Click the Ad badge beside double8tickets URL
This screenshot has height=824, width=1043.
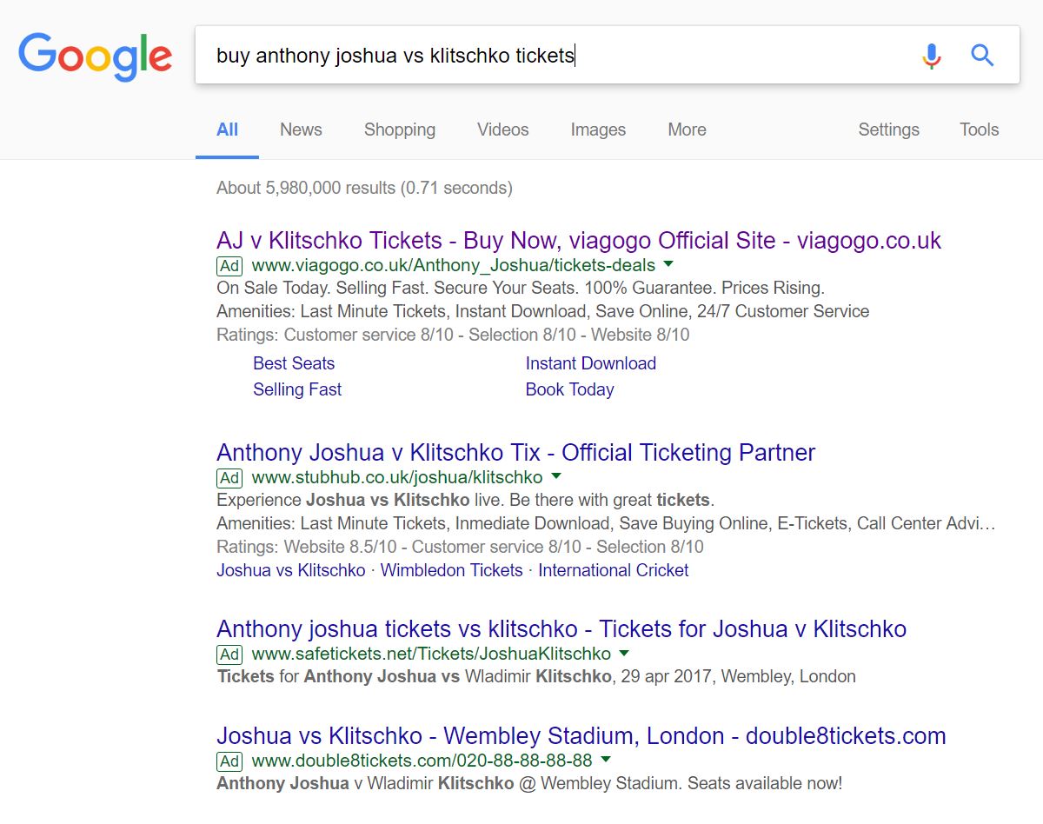tap(229, 761)
